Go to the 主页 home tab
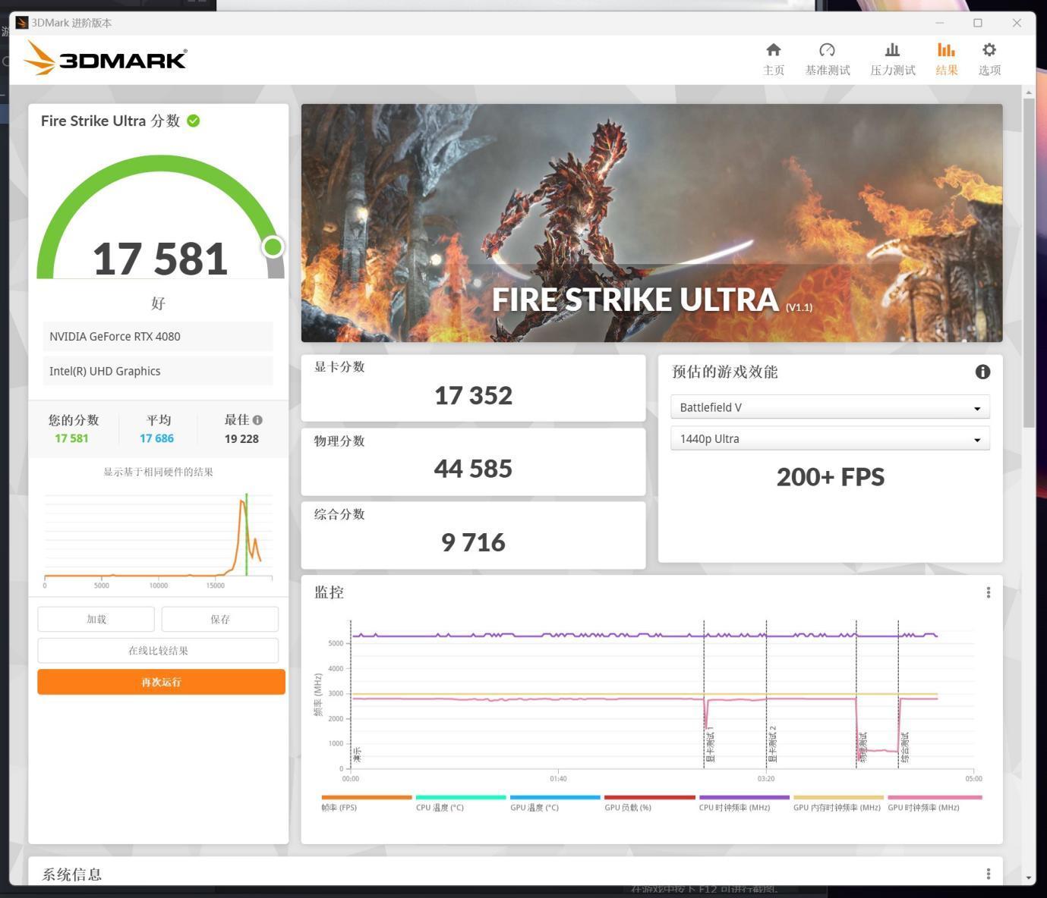The width and height of the screenshot is (1047, 898). [x=773, y=59]
